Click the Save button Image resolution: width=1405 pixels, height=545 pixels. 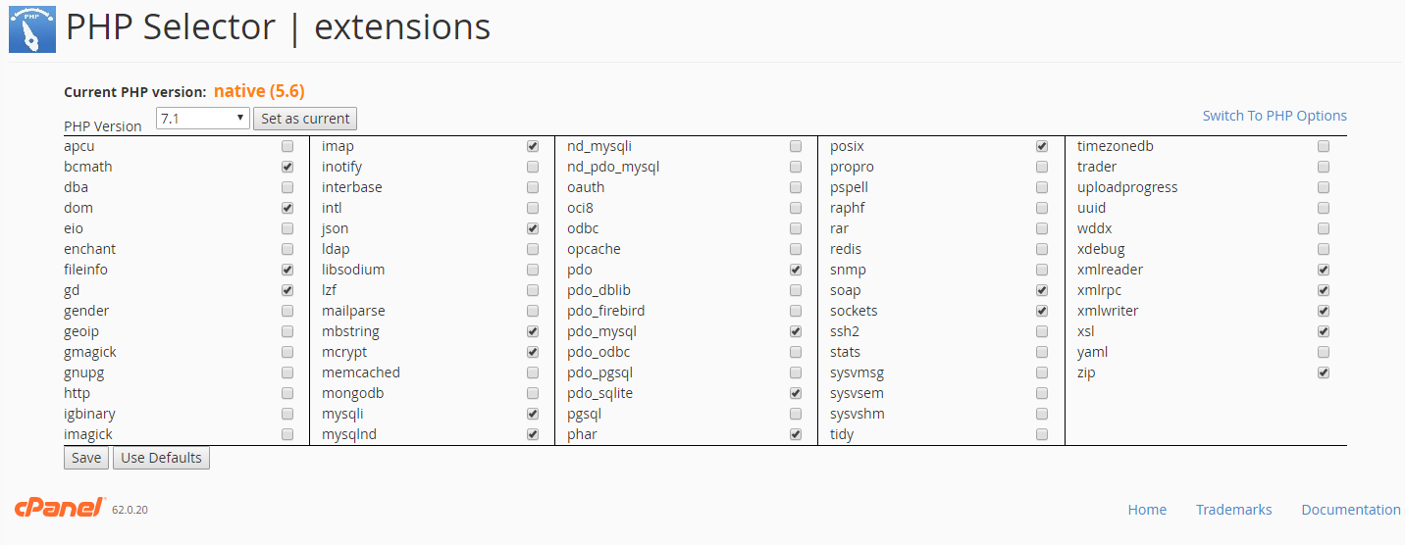[86, 458]
